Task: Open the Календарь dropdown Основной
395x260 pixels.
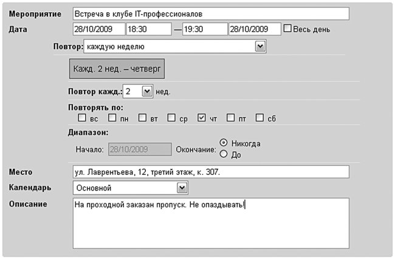Action: tap(131, 188)
